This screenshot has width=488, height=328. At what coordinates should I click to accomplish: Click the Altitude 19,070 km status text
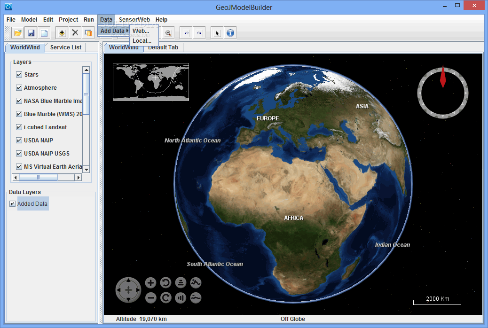(142, 319)
